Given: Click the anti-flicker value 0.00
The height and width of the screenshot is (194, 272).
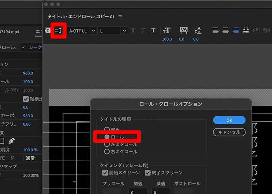Looking at the screenshot, I should (x=27, y=125).
